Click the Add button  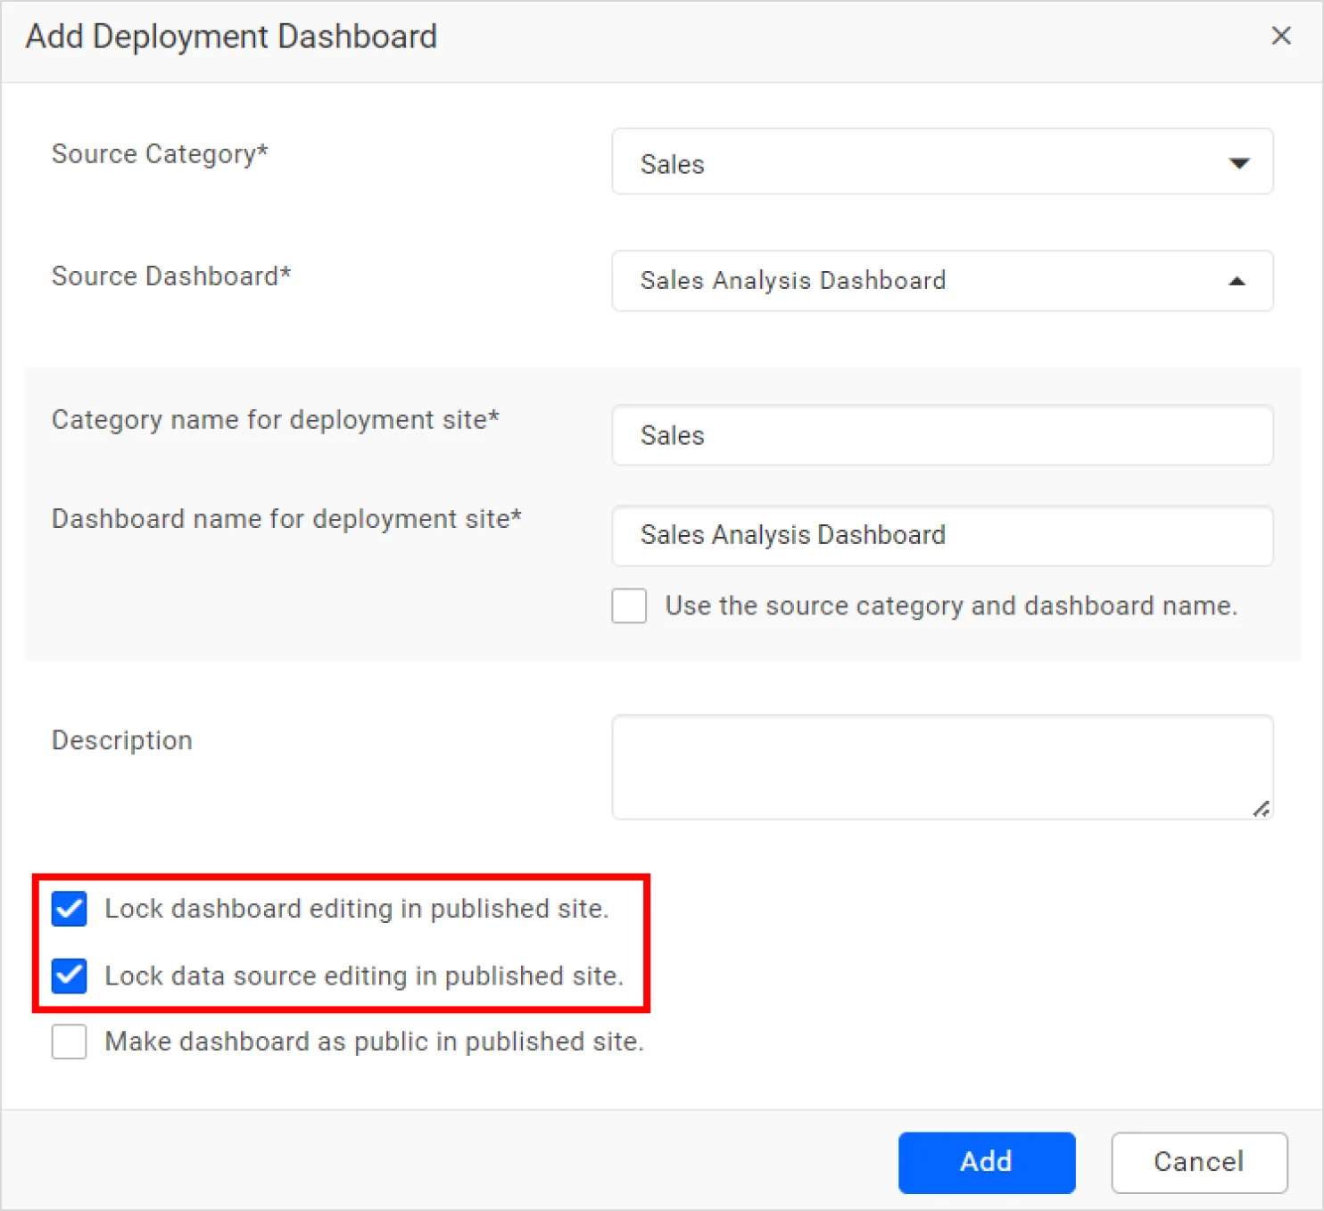tap(987, 1162)
